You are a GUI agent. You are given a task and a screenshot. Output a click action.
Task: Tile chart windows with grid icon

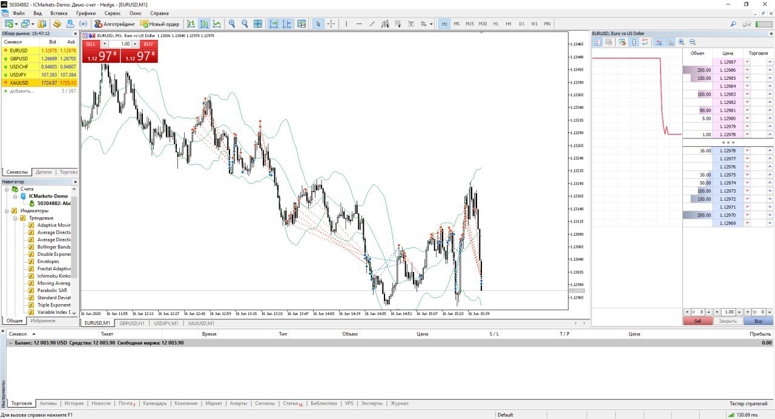(258, 24)
